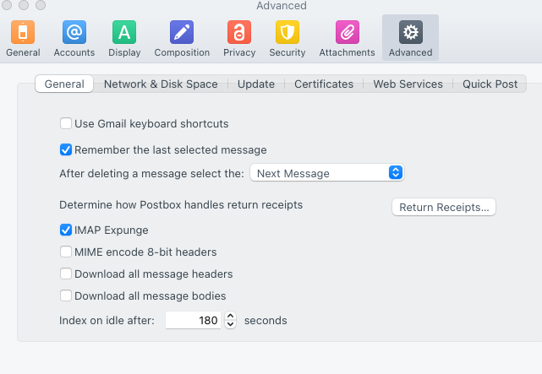Switch to the Quick Post tab

[x=490, y=84]
